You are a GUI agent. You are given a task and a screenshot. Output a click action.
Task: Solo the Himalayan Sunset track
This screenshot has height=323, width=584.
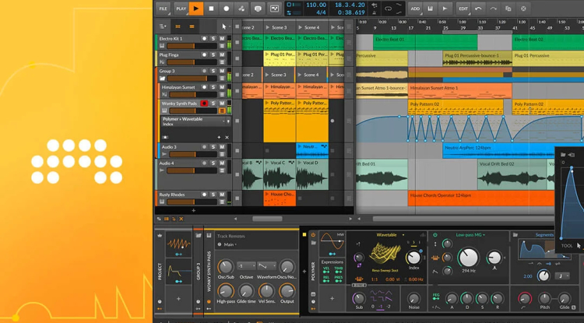(213, 87)
